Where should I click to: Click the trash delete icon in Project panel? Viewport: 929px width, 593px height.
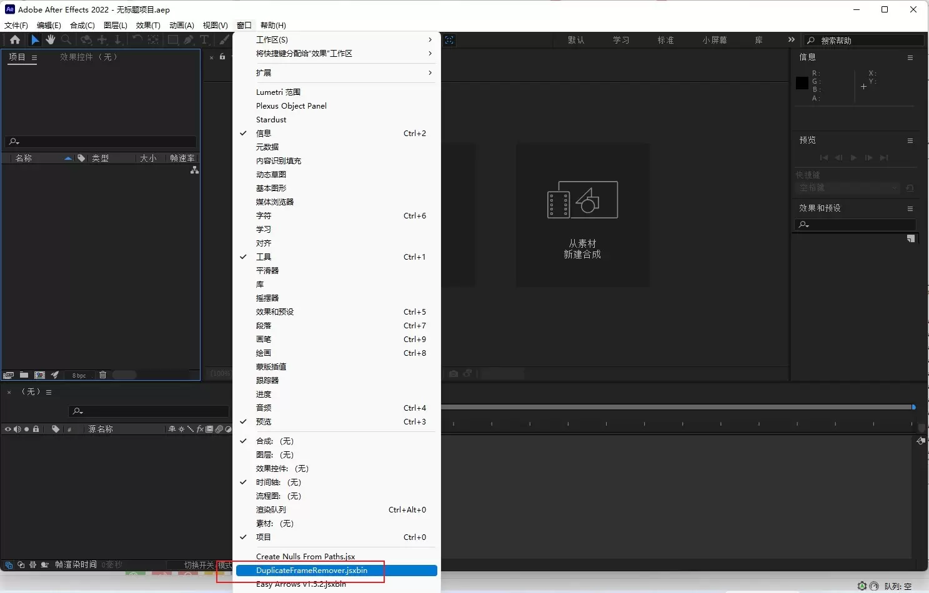coord(102,375)
